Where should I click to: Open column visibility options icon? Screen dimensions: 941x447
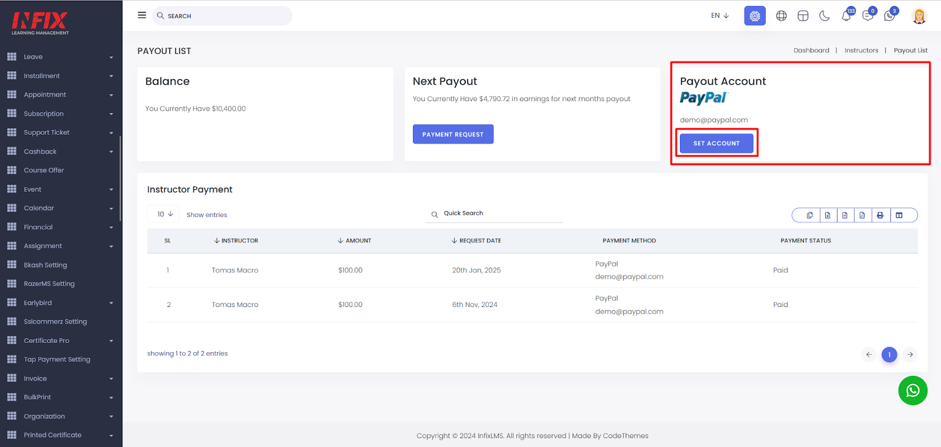coord(899,215)
